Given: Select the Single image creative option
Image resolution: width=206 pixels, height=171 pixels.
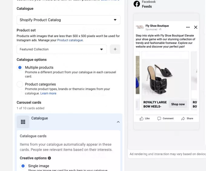Looking at the screenshot, I should coord(23,166).
